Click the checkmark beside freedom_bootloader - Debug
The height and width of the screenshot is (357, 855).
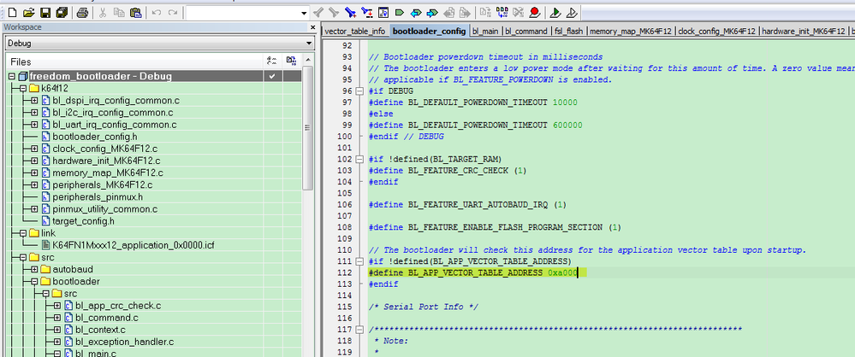click(271, 76)
